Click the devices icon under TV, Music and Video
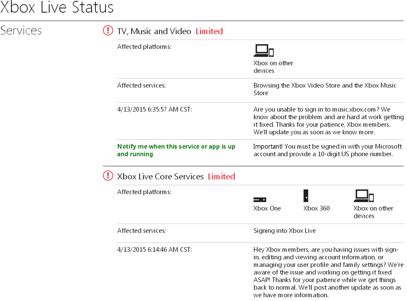 pyautogui.click(x=264, y=51)
